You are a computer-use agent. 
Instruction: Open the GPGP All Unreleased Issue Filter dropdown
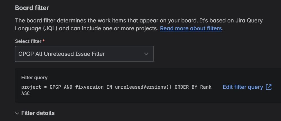click(x=84, y=54)
